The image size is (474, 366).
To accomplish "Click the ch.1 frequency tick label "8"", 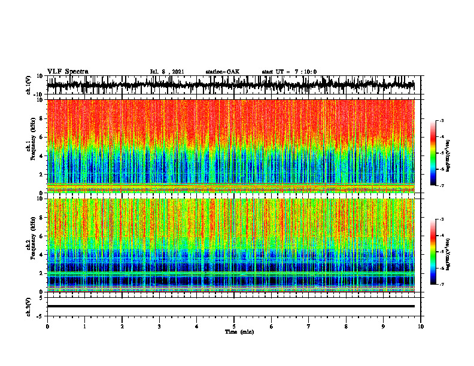I will point(41,118).
